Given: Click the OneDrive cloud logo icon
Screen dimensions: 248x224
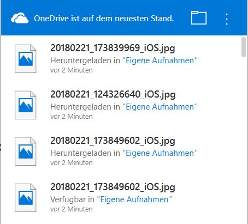Looking at the screenshot, I should tap(20, 18).
